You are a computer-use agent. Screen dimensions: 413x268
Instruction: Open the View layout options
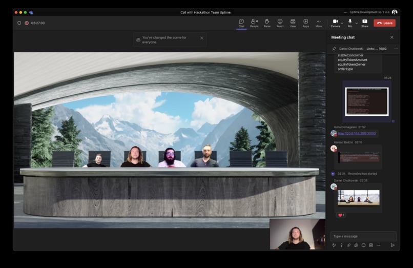click(293, 23)
